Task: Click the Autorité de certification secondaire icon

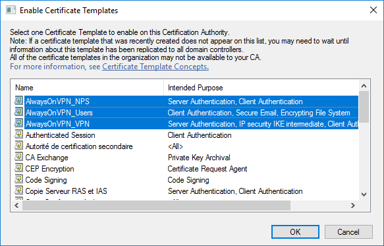Action: click(18, 146)
